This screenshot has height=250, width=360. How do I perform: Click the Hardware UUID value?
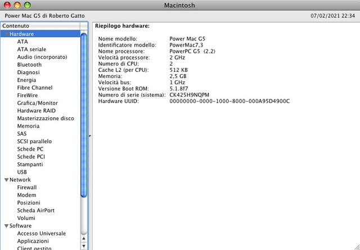pyautogui.click(x=229, y=101)
